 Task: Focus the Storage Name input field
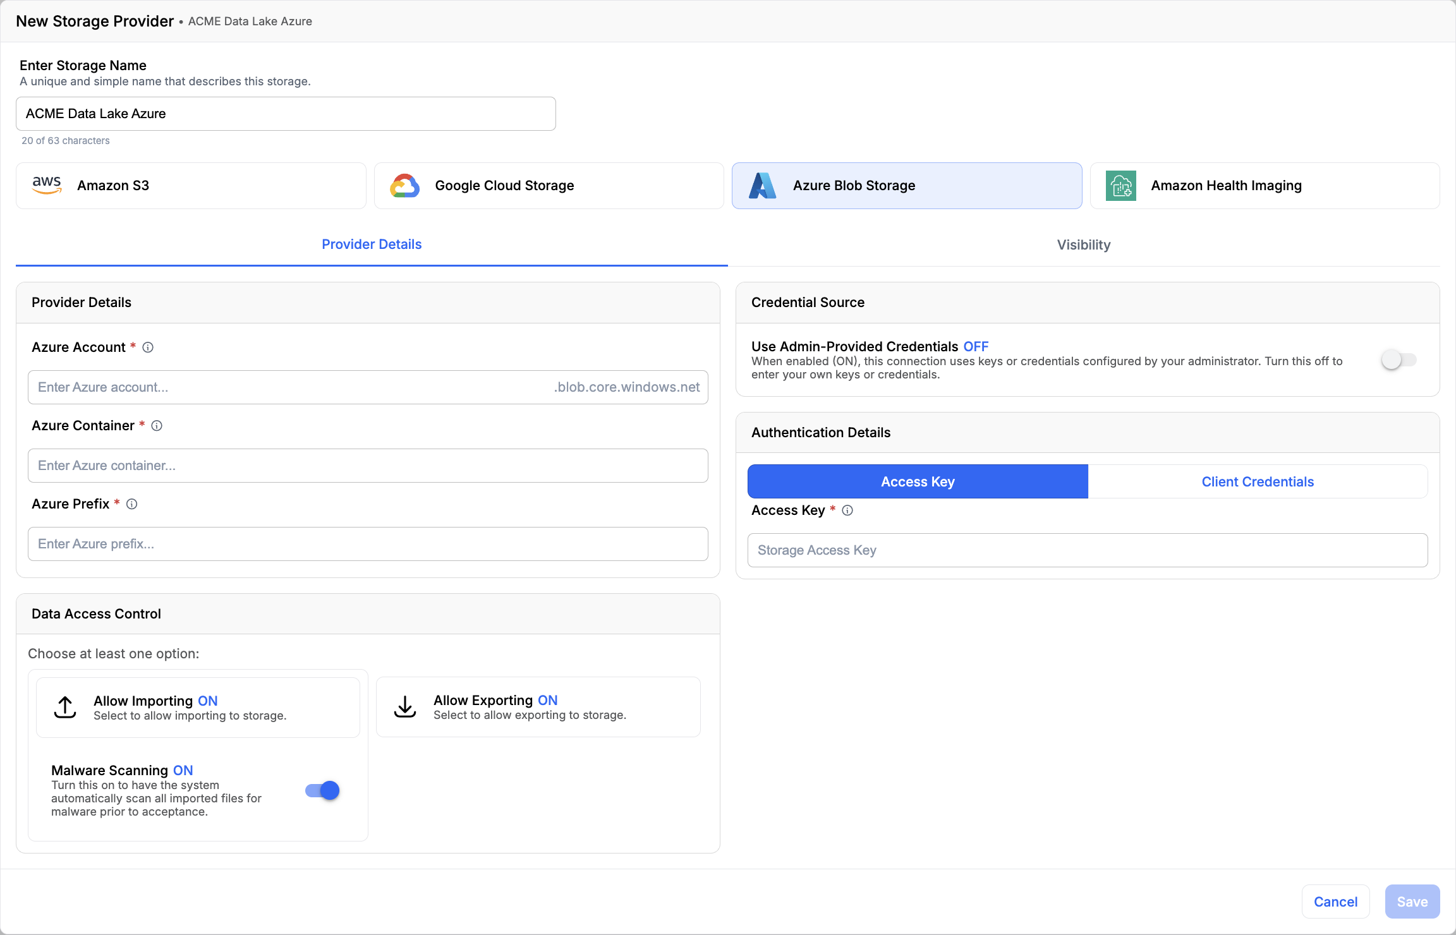pos(286,114)
